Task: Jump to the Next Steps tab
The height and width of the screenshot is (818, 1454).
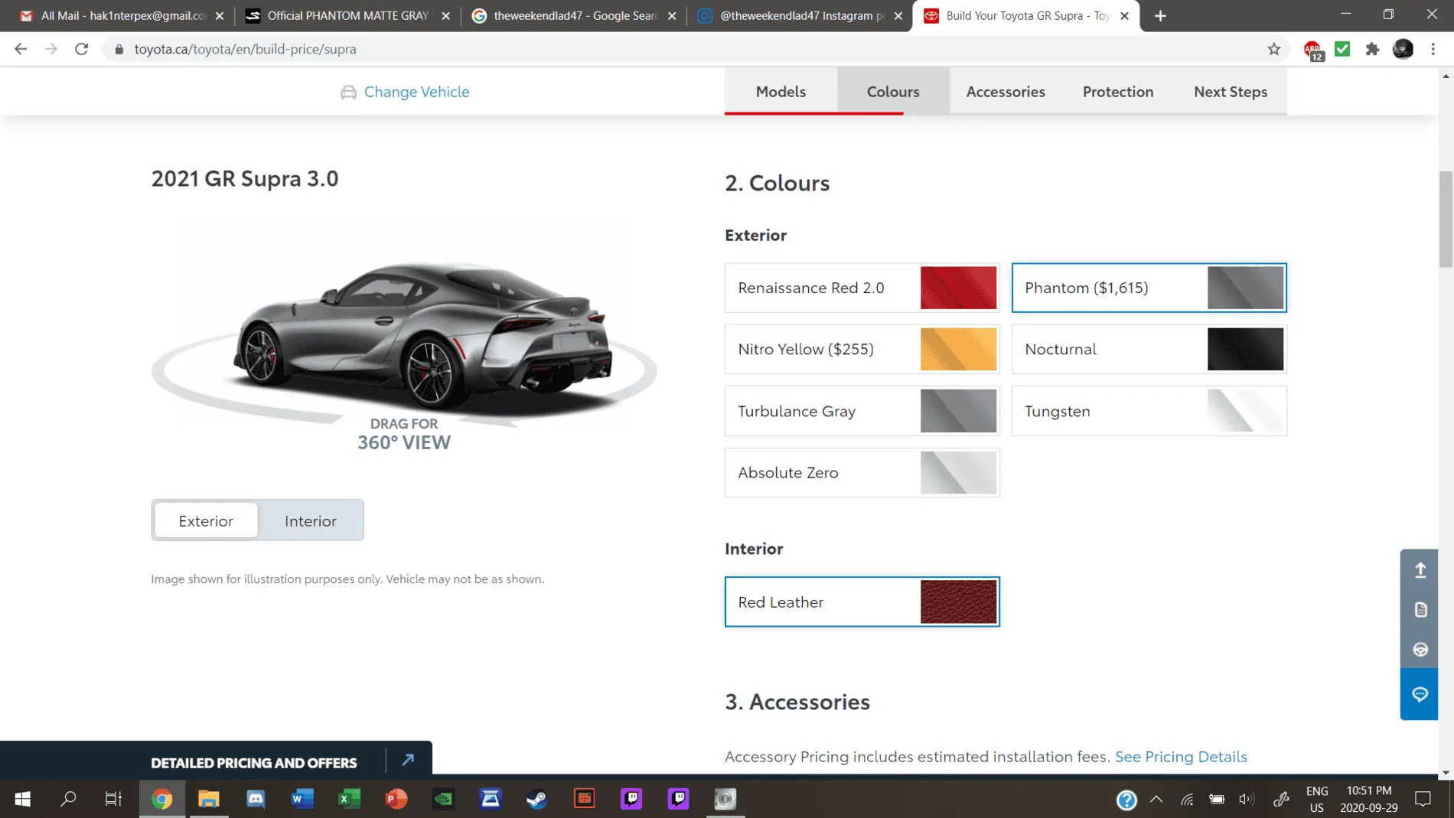Action: tap(1231, 91)
